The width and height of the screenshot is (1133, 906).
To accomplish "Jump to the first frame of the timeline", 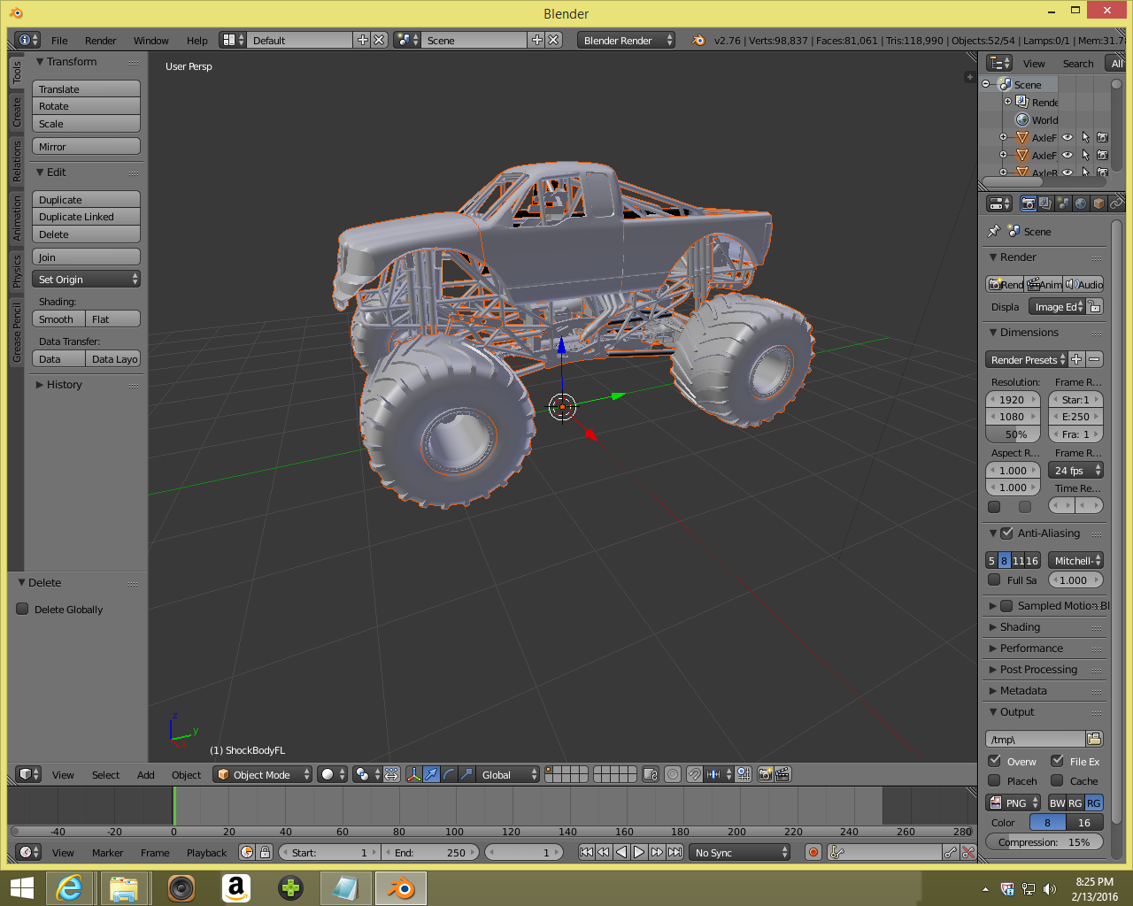I will pyautogui.click(x=586, y=852).
